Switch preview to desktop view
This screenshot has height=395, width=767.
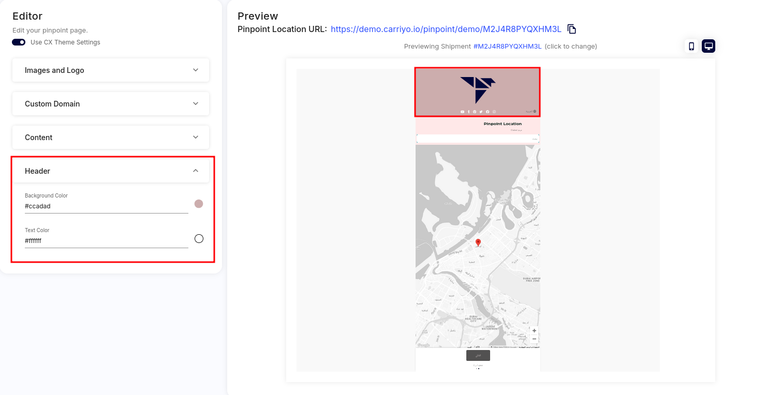pos(709,46)
